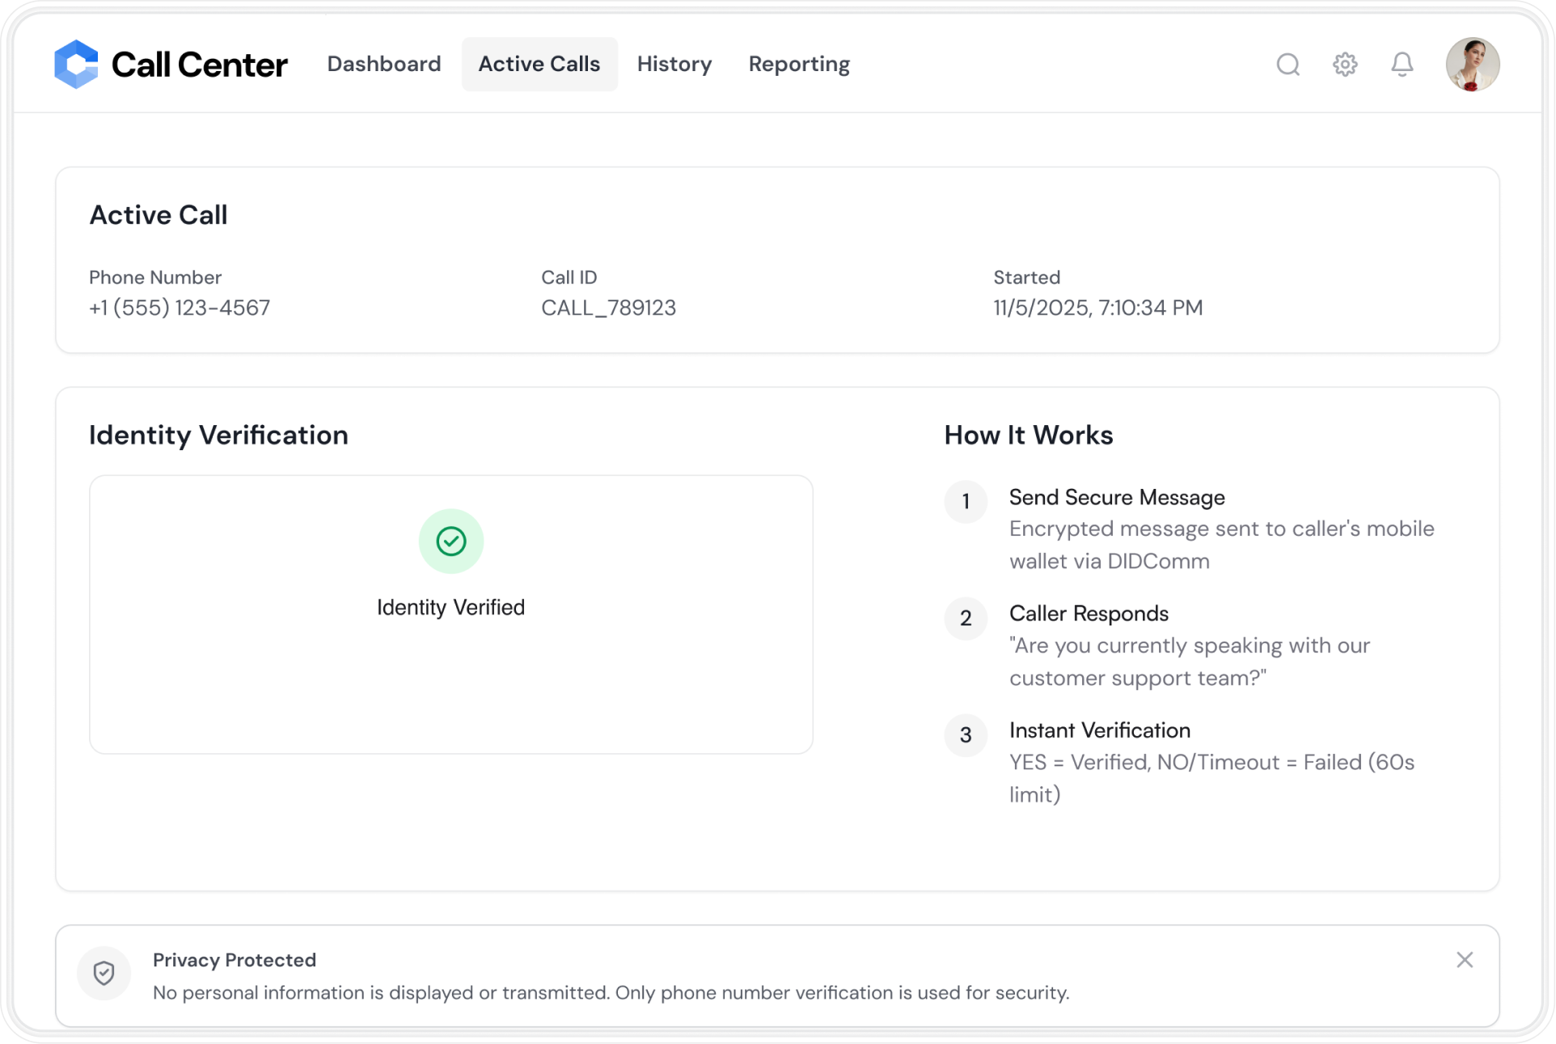Go to the Dashboard tab
Viewport: 1556px width, 1044px height.
pyautogui.click(x=384, y=64)
